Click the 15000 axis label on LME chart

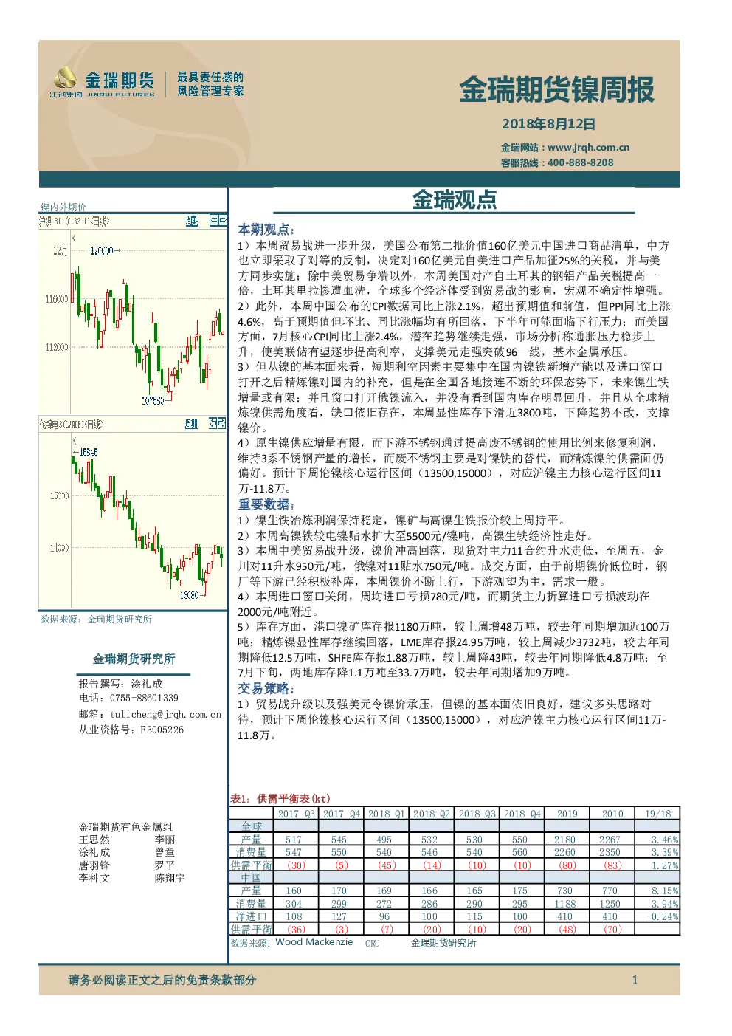point(59,495)
